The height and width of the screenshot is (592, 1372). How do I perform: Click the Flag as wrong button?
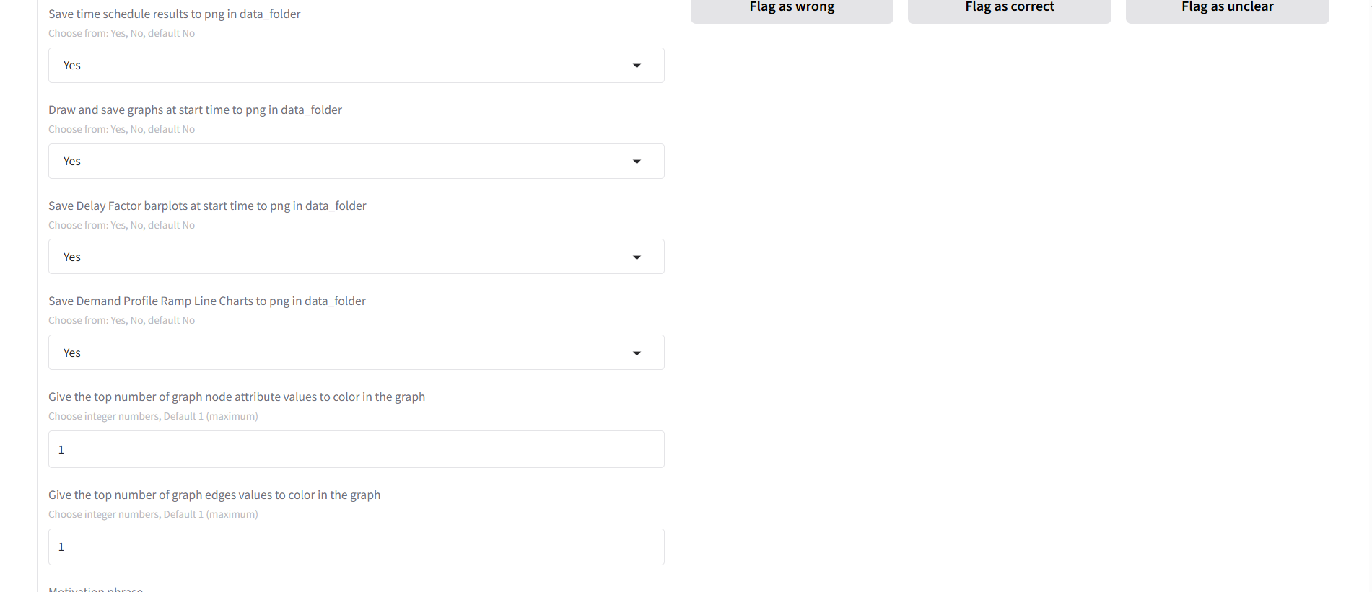point(792,10)
